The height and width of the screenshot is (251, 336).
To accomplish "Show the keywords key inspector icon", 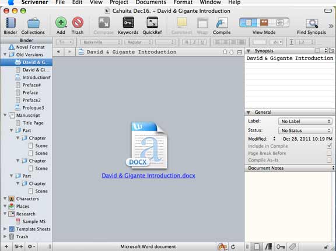I will coord(281,247).
